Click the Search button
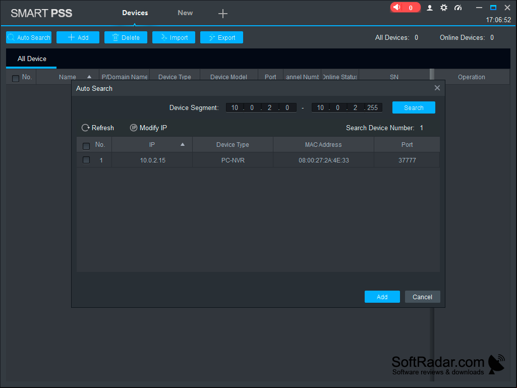Image resolution: width=517 pixels, height=388 pixels. (414, 107)
